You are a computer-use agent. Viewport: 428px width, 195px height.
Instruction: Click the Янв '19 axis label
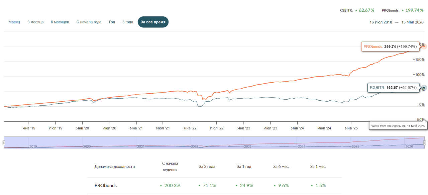tap(29, 128)
